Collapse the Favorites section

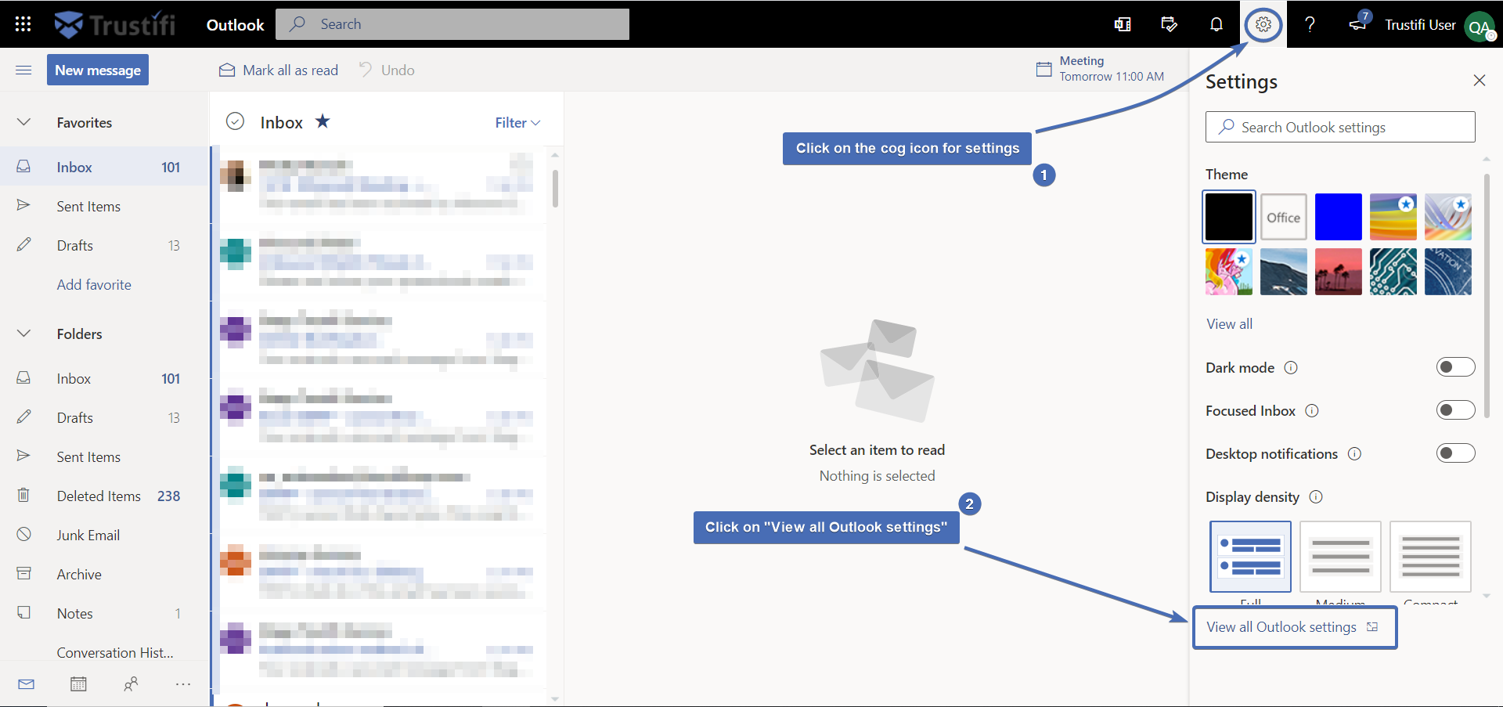23,122
